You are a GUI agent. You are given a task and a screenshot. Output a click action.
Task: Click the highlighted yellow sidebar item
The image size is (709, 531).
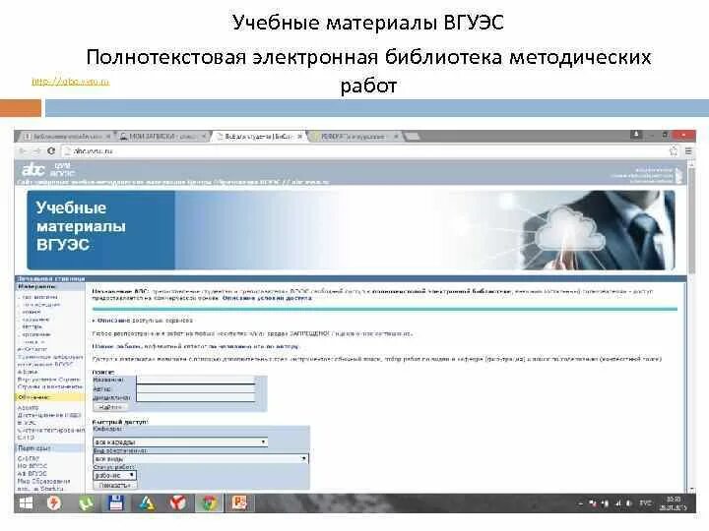point(50,397)
